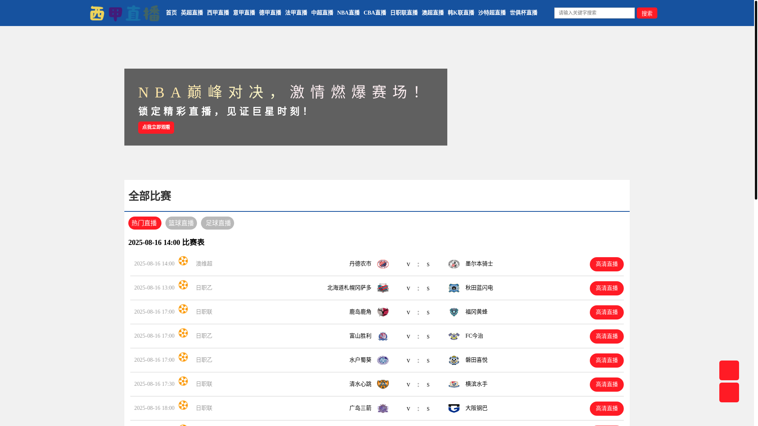This screenshot has height=426, width=758.
Task: Click 墨尔本骑士 team crest
Action: (454, 264)
